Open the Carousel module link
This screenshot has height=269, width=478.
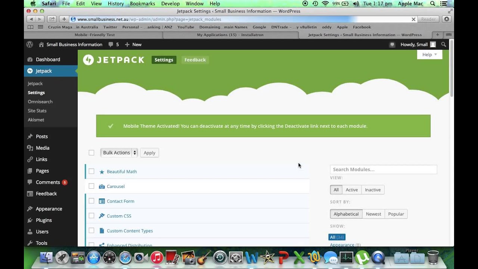116,186
